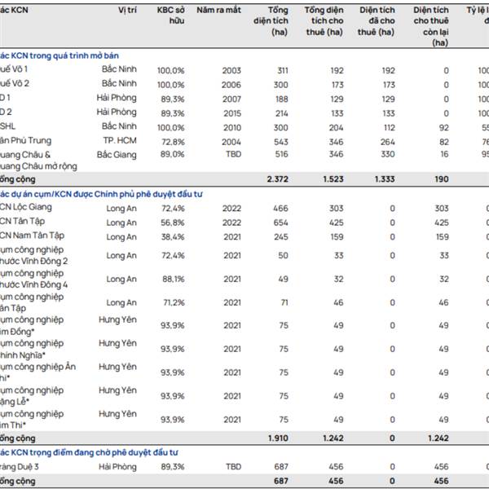Select the "ân Phú Trung" row name
The image size is (489, 489).
[x=25, y=141]
